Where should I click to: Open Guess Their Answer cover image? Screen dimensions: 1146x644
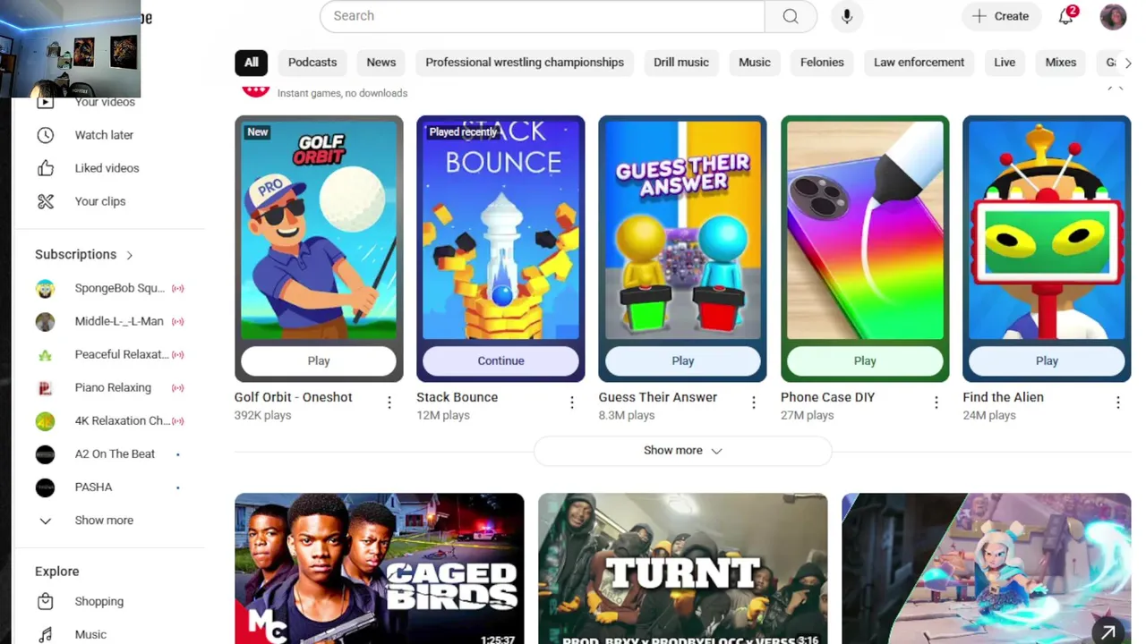click(x=682, y=230)
